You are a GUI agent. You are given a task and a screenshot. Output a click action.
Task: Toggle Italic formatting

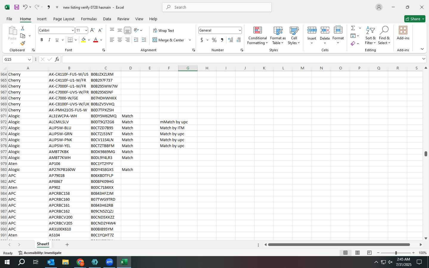tap(49, 40)
